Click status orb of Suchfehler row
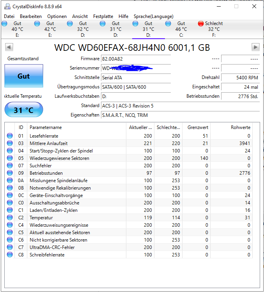The height and width of the screenshot is (292, 264). [x=10, y=166]
